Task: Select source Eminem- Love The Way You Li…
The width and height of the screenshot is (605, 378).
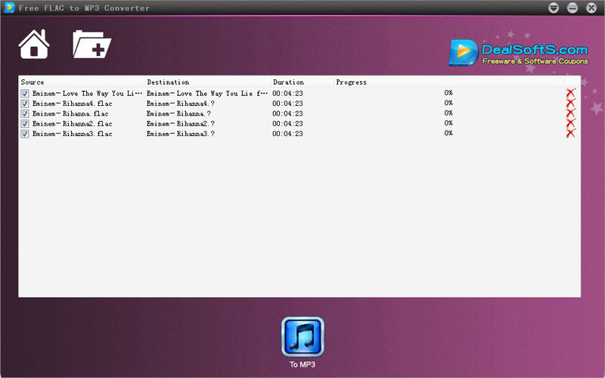Action: (87, 93)
